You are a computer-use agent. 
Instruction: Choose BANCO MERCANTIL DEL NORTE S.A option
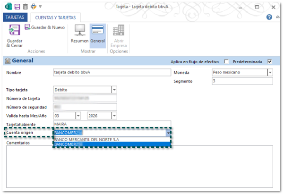tap(87, 140)
